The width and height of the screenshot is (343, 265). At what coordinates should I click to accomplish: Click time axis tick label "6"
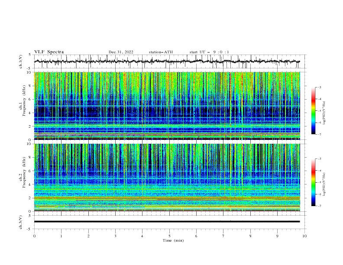[x=196, y=236]
